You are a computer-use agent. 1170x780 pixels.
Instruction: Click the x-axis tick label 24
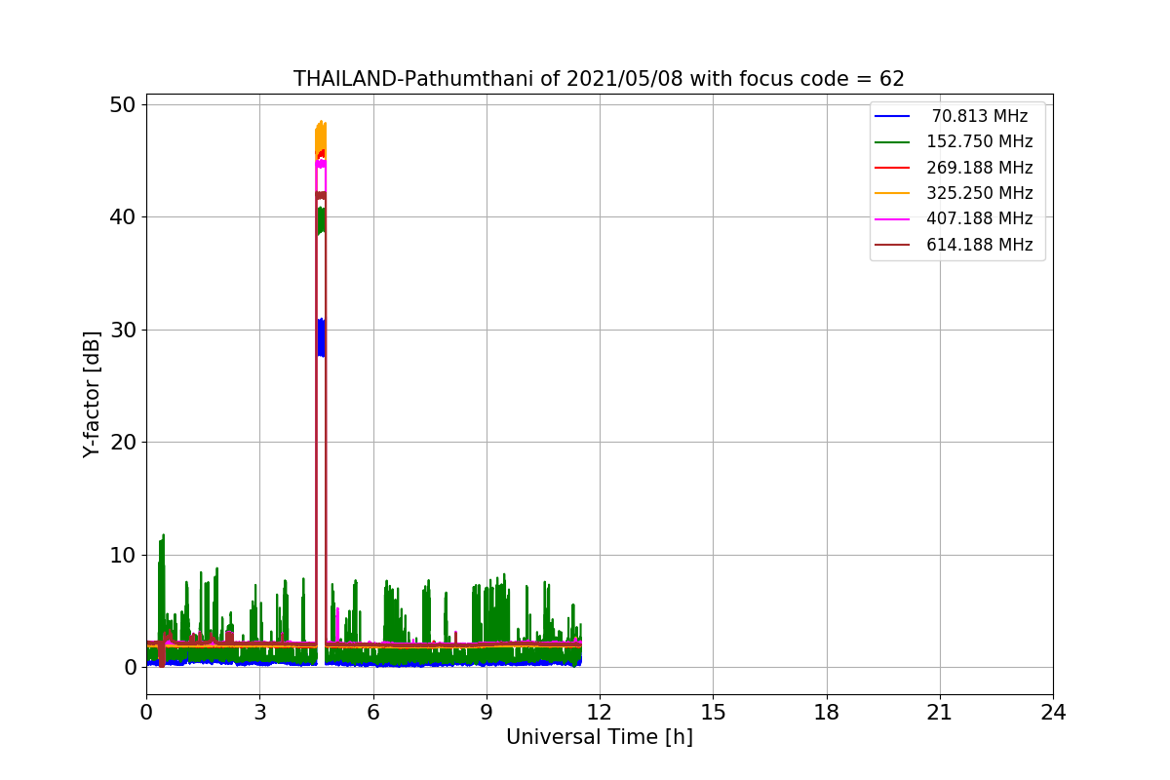pos(1053,713)
